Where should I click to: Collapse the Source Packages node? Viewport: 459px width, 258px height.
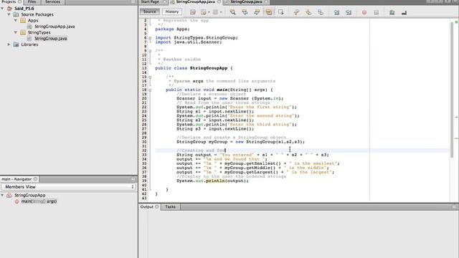pos(9,14)
